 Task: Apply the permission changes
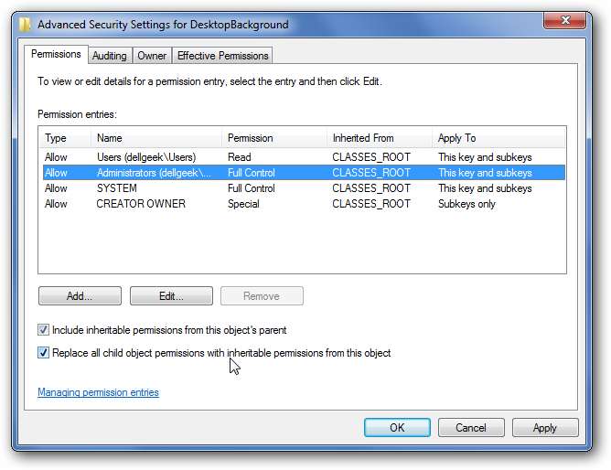click(x=545, y=427)
